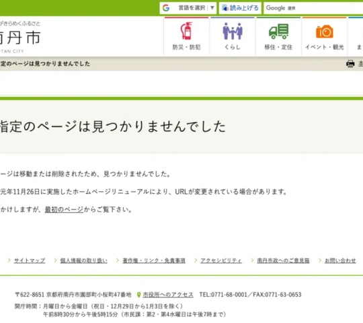Click the family people icon
Viewport: 363px width, 323px height.
click(x=233, y=31)
